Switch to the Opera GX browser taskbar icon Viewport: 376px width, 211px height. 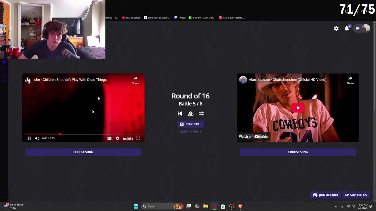214,206
